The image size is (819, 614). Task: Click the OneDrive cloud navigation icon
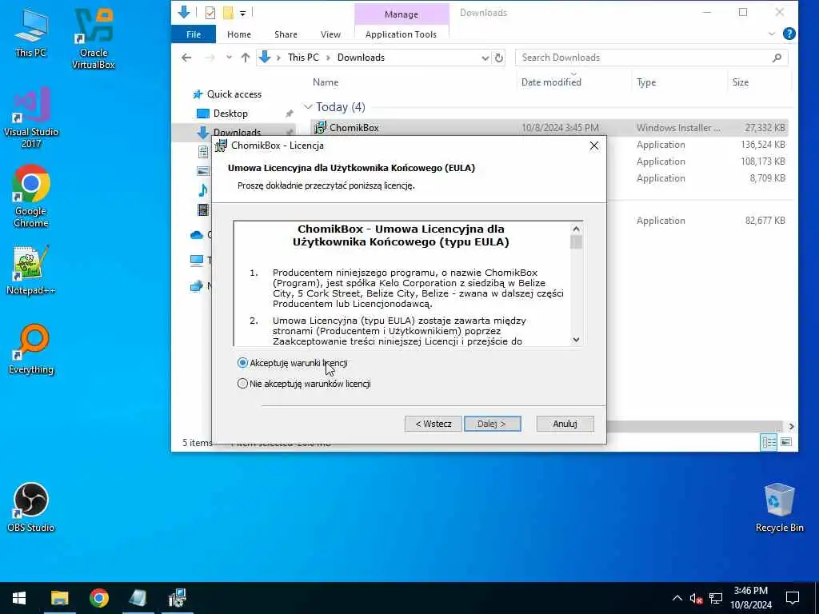[197, 235]
